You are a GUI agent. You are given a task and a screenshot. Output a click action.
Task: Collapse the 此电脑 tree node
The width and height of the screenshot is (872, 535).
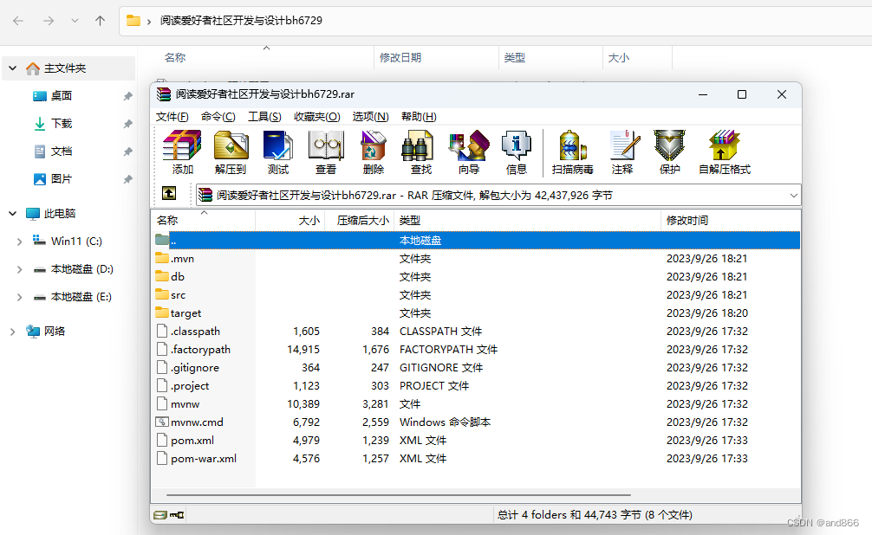tap(12, 213)
